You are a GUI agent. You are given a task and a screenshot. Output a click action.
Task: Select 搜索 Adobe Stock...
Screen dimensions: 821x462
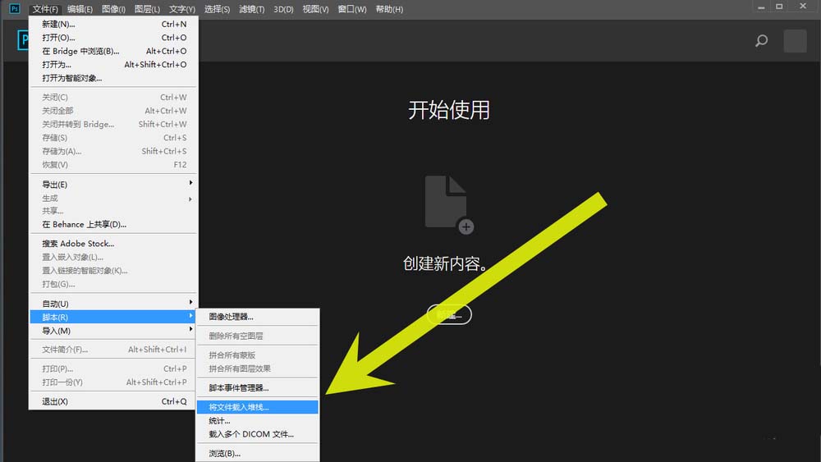(x=113, y=244)
